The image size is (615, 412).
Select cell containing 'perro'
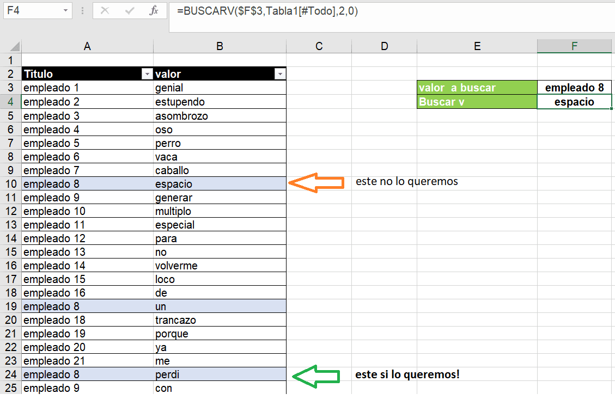pos(220,143)
